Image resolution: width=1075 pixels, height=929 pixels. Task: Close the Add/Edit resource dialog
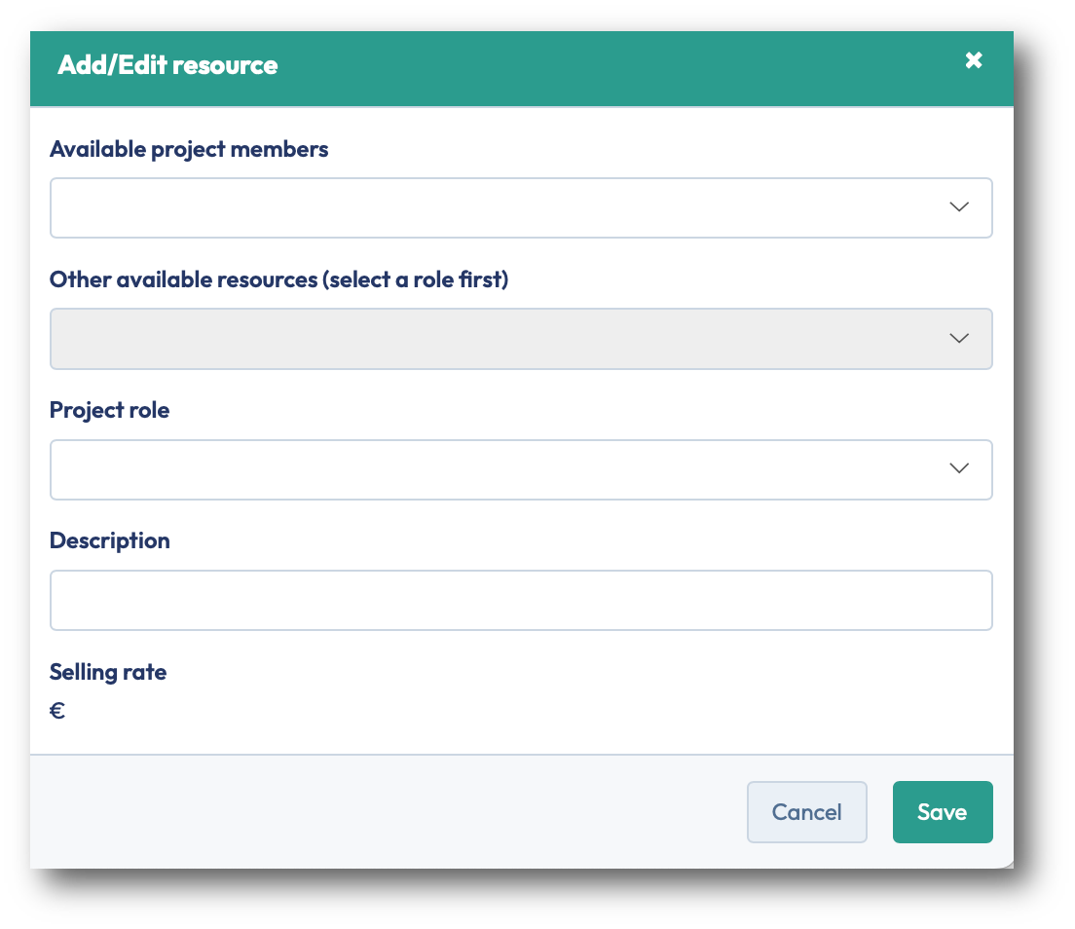[973, 60]
